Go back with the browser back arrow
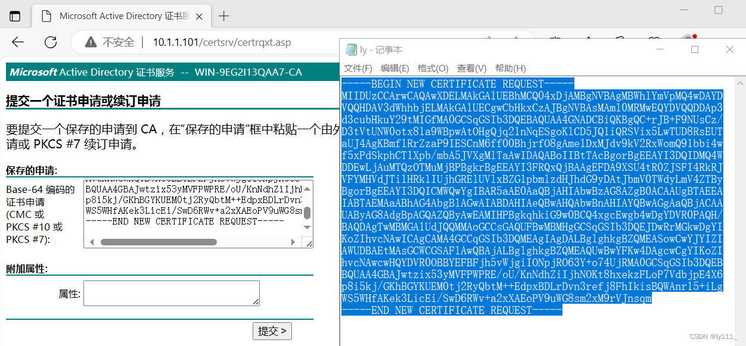 [18, 42]
